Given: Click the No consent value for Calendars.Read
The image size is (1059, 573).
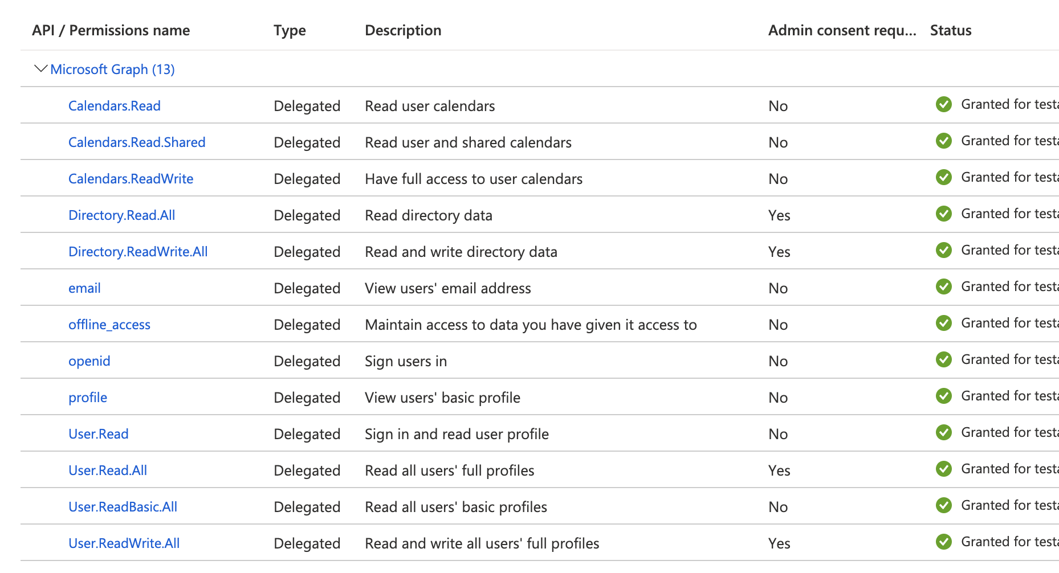Looking at the screenshot, I should [778, 106].
